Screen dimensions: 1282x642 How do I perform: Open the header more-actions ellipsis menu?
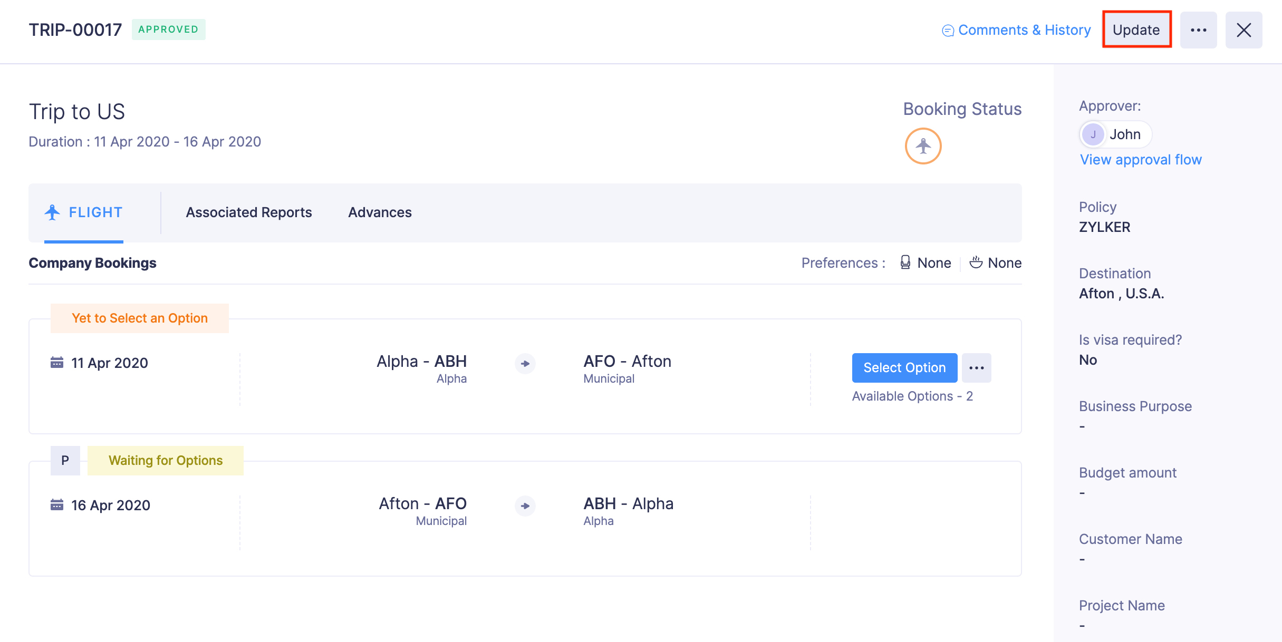[1198, 30]
